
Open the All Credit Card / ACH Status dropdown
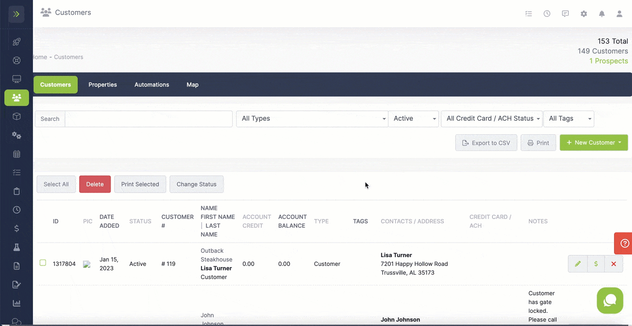(492, 118)
